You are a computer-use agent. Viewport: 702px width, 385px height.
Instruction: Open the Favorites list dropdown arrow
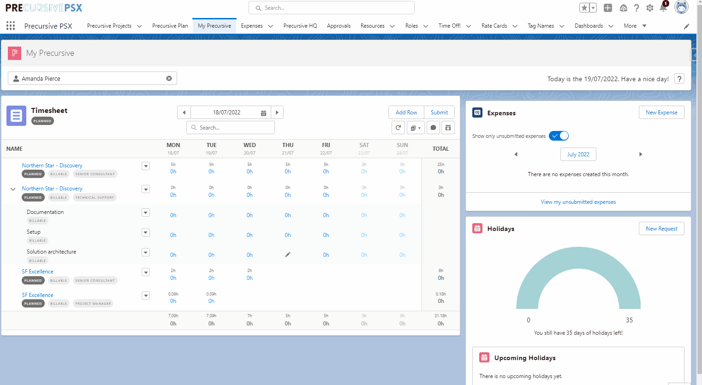pyautogui.click(x=593, y=8)
